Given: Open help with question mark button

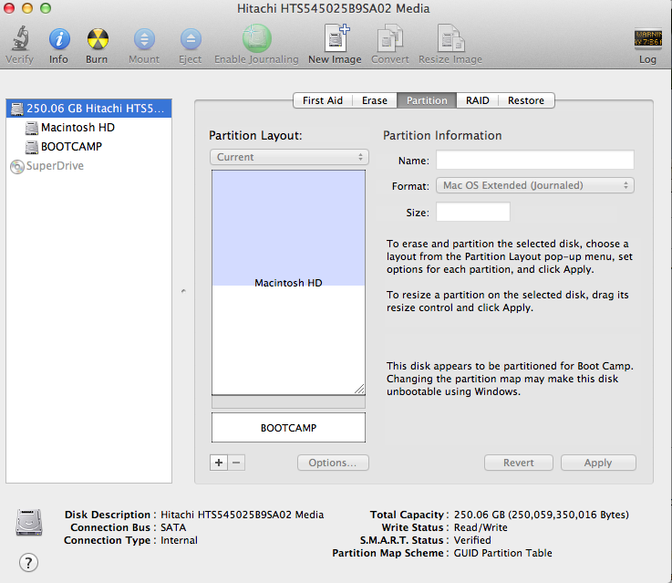Looking at the screenshot, I should click(x=28, y=562).
